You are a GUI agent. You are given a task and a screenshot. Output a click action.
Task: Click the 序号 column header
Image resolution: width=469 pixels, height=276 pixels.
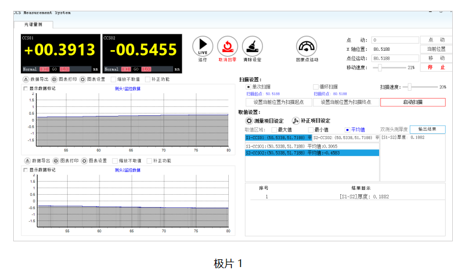[x=264, y=188]
